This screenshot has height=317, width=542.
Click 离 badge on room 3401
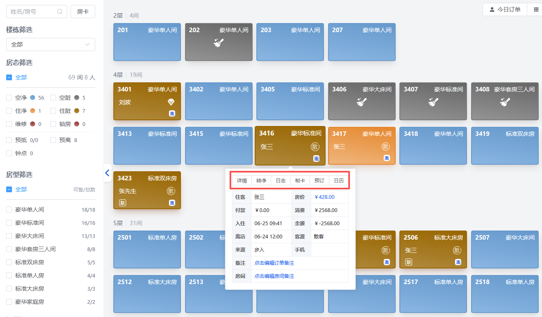pyautogui.click(x=172, y=114)
